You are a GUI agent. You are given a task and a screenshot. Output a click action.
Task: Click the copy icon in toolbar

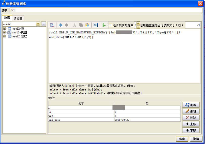point(81,25)
